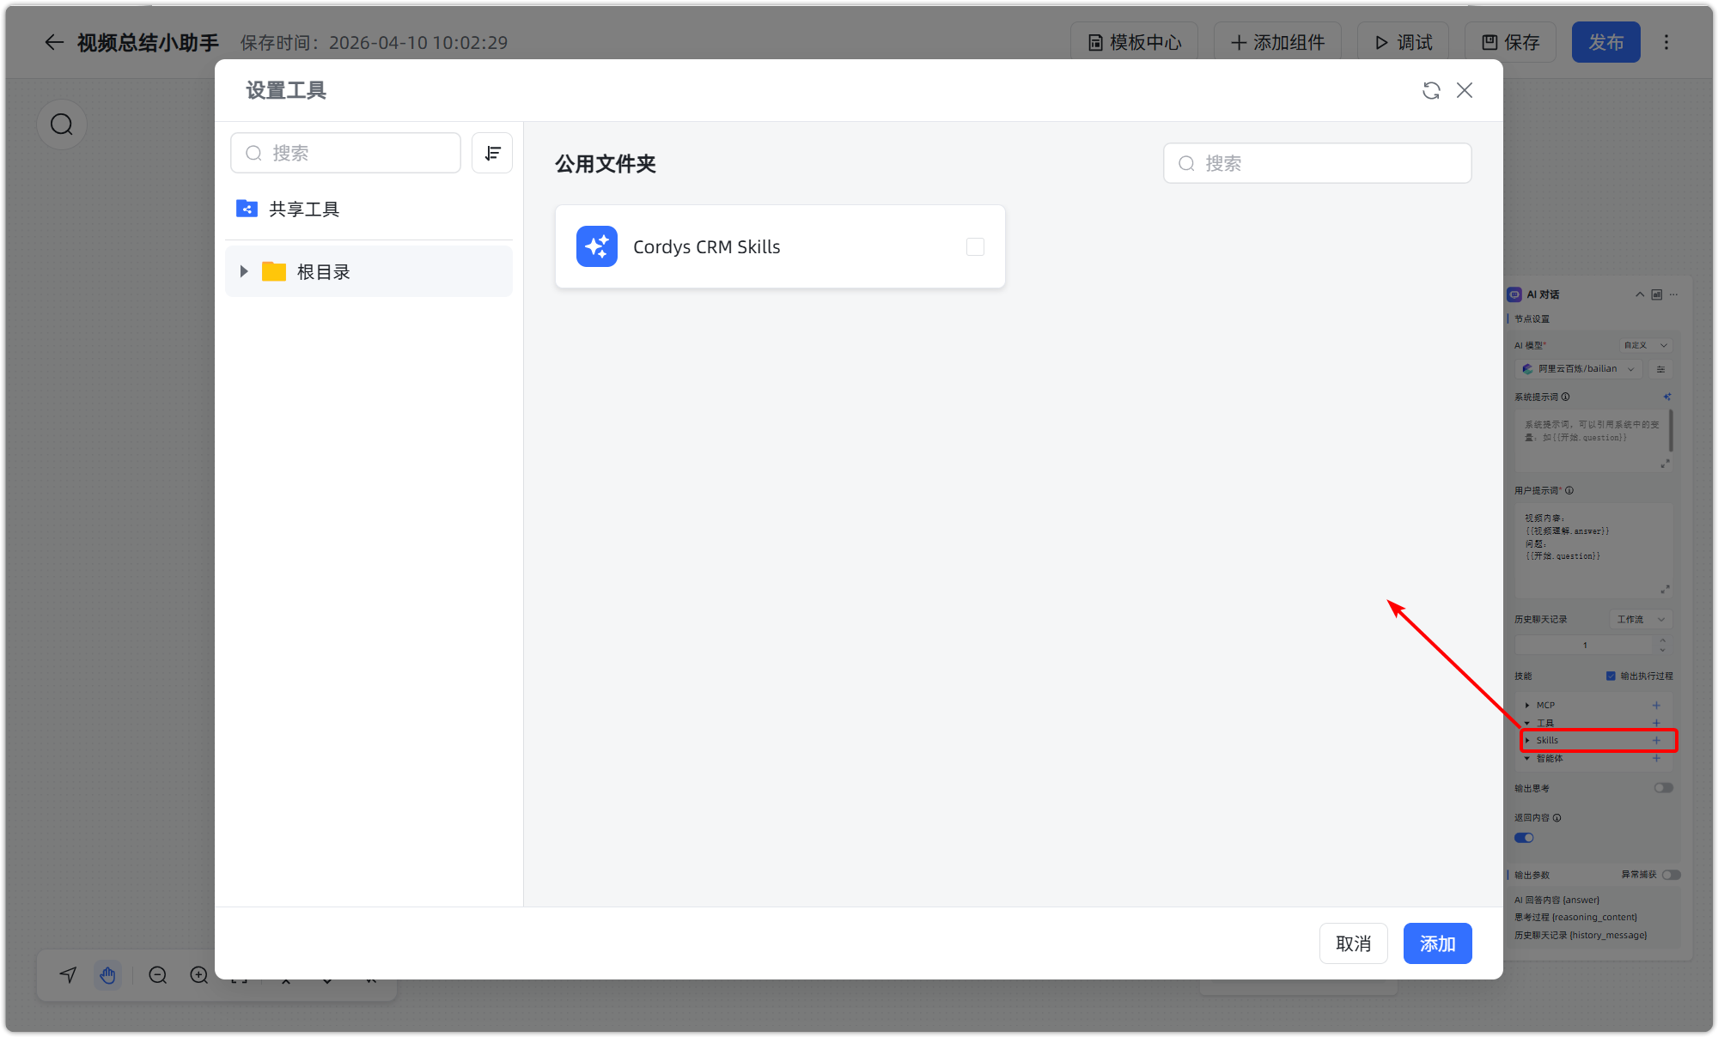Check the Cordys CRM Skills checkbox
Screen dimensions: 1718x1037
pos(975,247)
